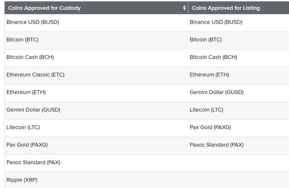Image resolution: width=289 pixels, height=188 pixels.
Task: Select Gemini Dollar (GUSD) in custody column
Action: (x=33, y=110)
